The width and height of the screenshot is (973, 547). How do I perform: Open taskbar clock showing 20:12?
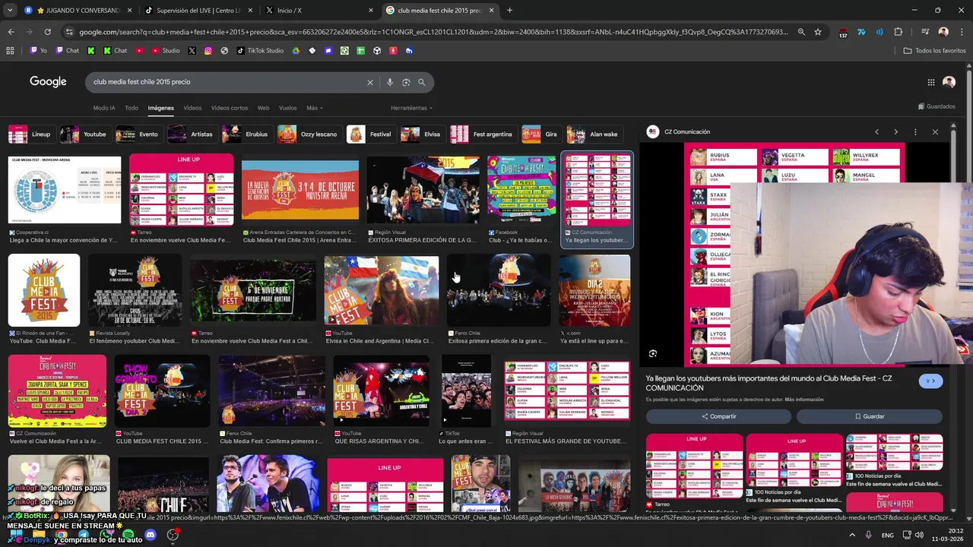click(x=948, y=535)
